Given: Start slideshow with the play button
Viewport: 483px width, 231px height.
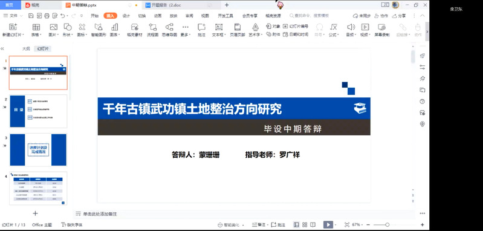Looking at the screenshot, I should (328, 225).
